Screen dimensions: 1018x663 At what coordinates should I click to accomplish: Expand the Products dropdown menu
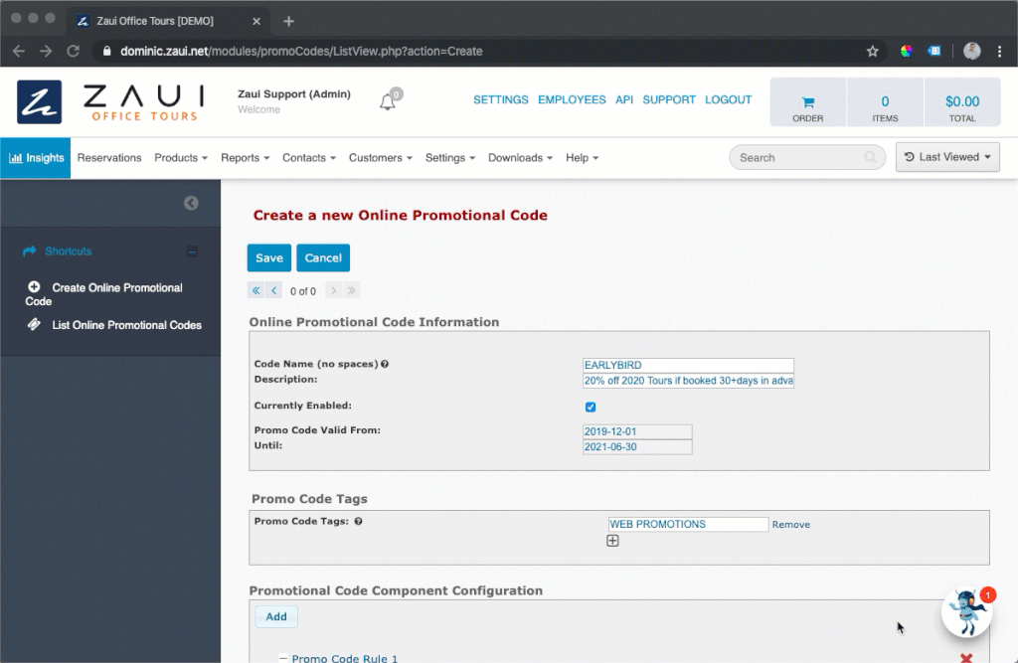point(180,157)
